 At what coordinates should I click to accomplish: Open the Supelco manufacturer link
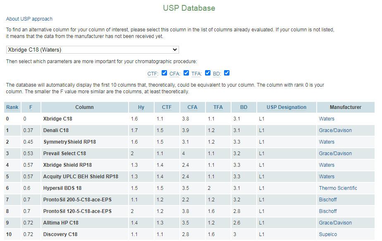pos(327,234)
